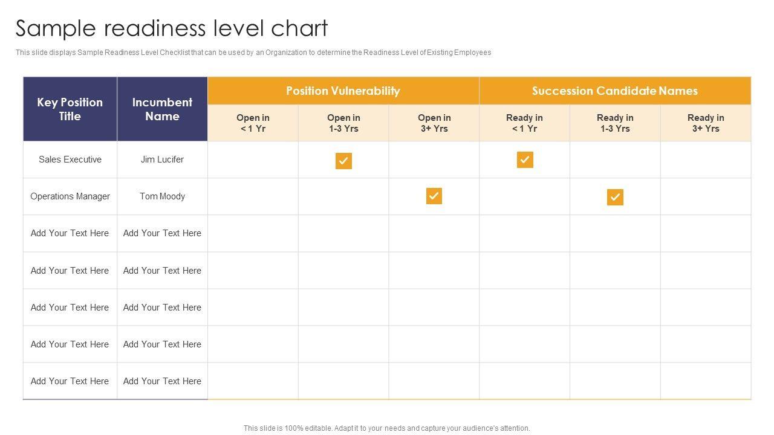Uncheck Operations Manager Ready in 1-3 Yrs checkbox
The width and height of the screenshot is (774, 435).
(615, 198)
